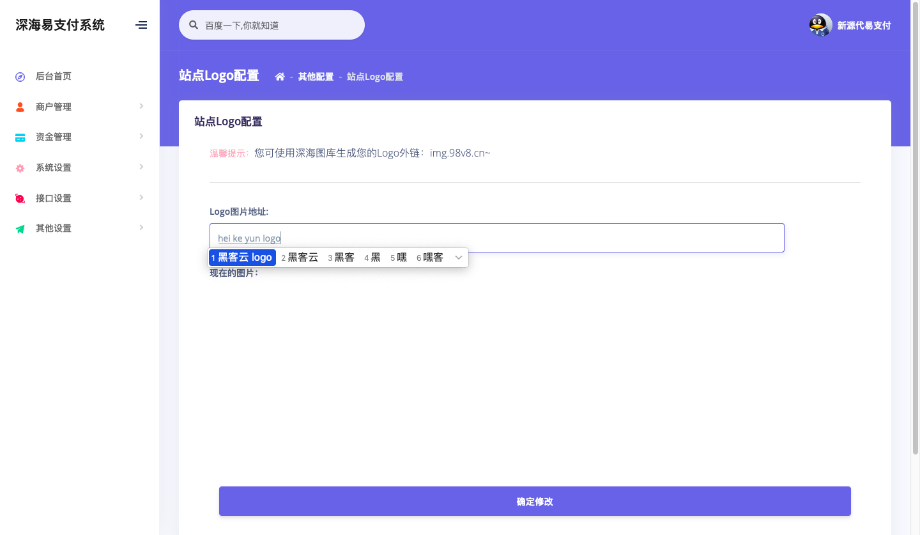Click the card icon for 资金管理

(20, 137)
